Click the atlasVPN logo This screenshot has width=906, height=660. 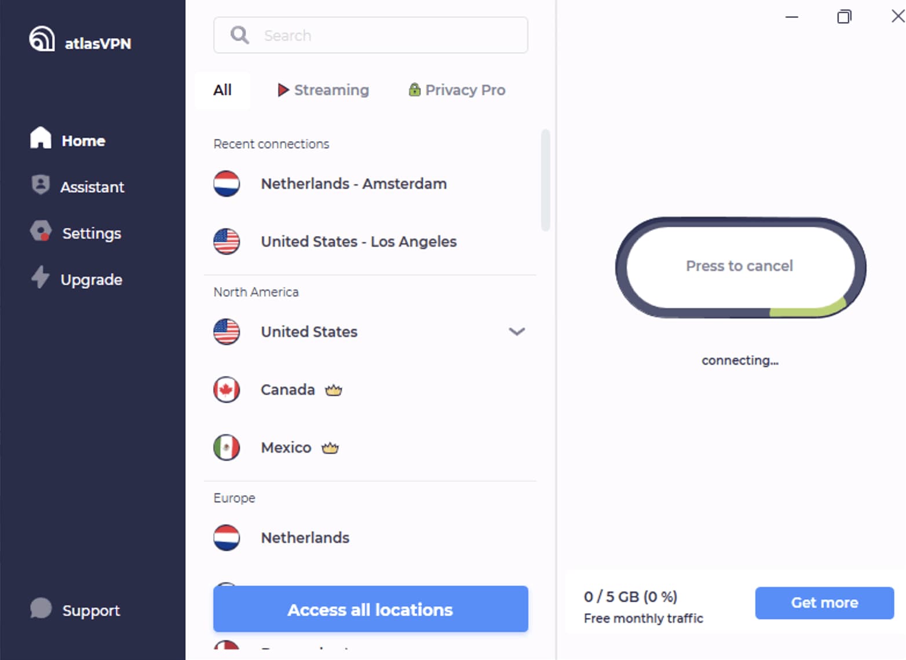[x=78, y=42]
